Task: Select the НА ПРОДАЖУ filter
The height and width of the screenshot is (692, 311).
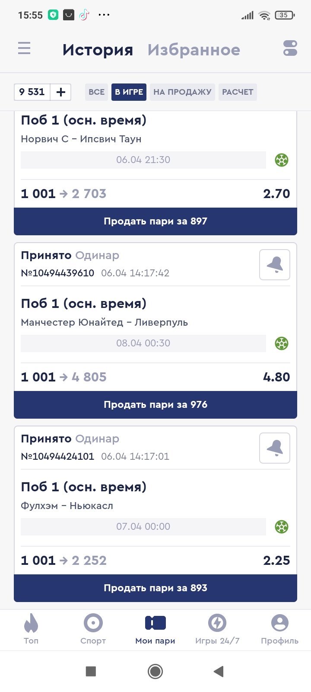Action: [182, 92]
